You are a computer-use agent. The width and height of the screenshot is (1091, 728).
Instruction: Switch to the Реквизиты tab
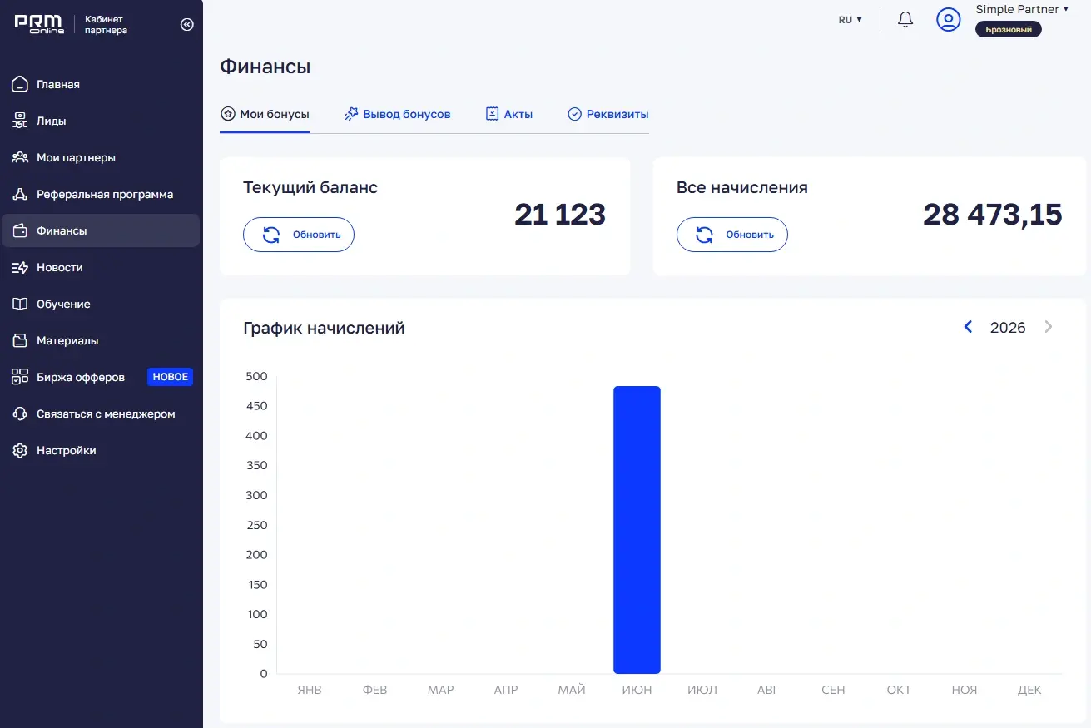(607, 114)
